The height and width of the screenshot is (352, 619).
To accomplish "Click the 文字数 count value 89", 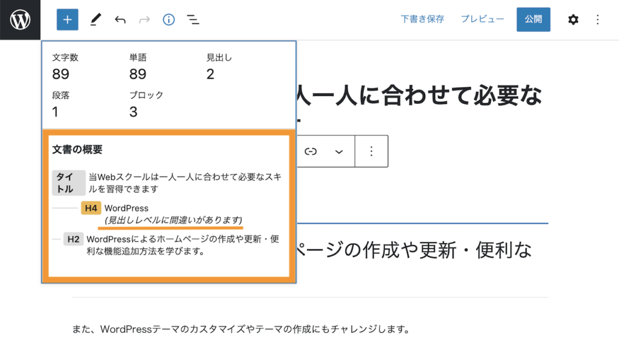I will (61, 74).
